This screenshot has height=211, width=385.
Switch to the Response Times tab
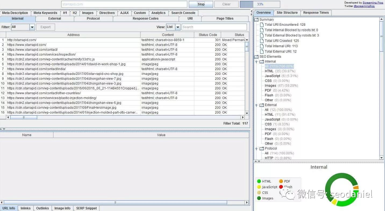[316, 13]
